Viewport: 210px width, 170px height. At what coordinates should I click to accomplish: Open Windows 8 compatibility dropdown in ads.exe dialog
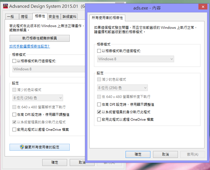tap(136, 59)
